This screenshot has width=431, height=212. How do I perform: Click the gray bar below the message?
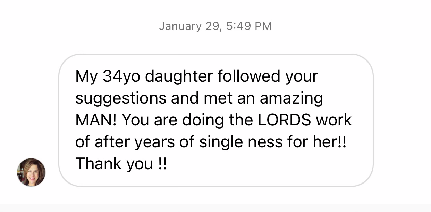pyautogui.click(x=215, y=208)
